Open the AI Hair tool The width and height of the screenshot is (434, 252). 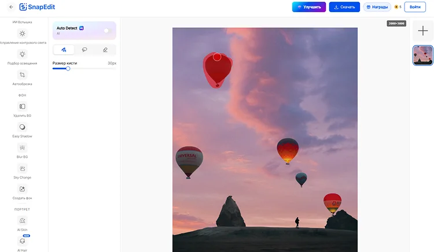coord(22,241)
